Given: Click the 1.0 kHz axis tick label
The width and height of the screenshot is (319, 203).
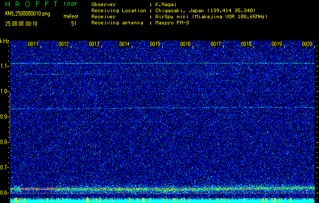Looking at the screenshot, I should coord(4,91).
